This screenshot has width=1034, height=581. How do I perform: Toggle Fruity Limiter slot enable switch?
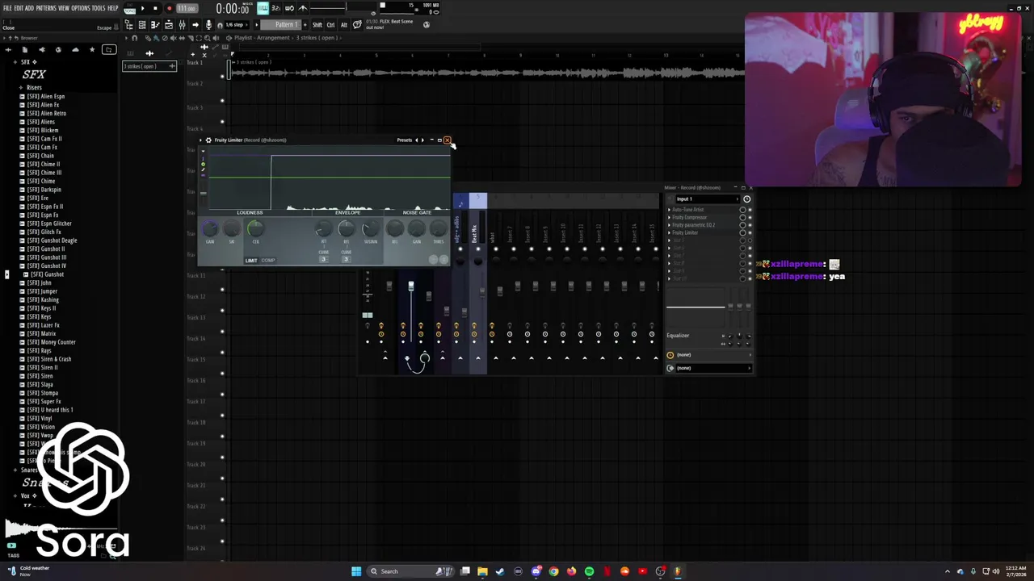[750, 232]
